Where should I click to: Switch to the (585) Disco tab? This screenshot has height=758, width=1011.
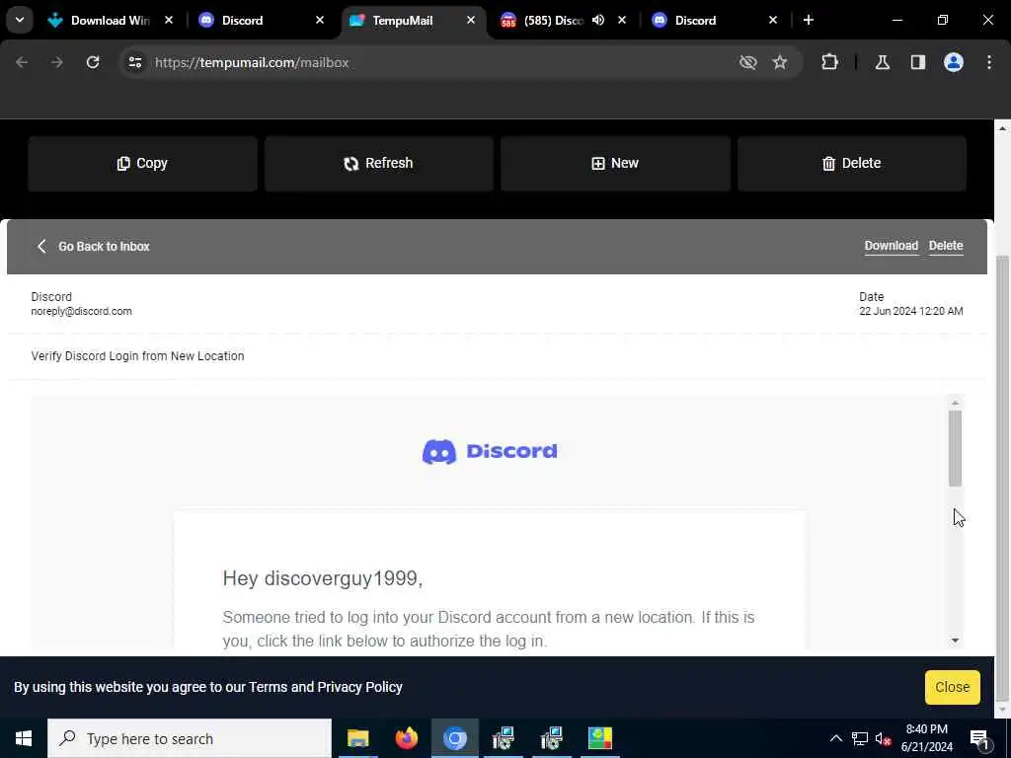click(x=553, y=20)
